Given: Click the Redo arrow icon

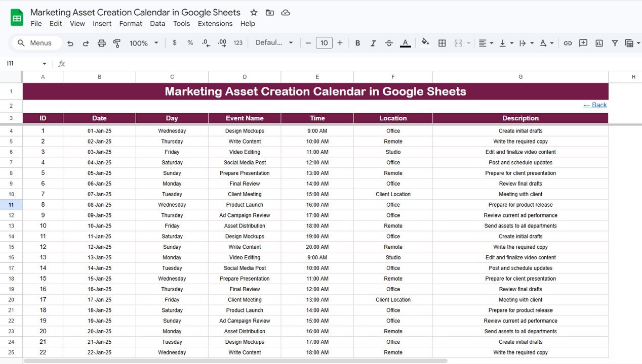Looking at the screenshot, I should (x=86, y=43).
